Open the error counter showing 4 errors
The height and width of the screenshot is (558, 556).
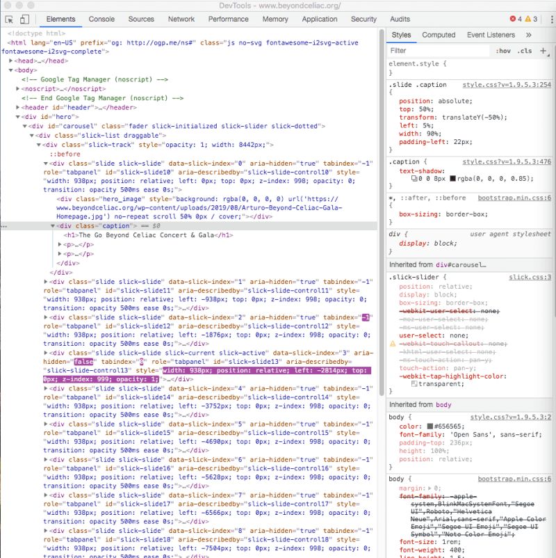512,19
